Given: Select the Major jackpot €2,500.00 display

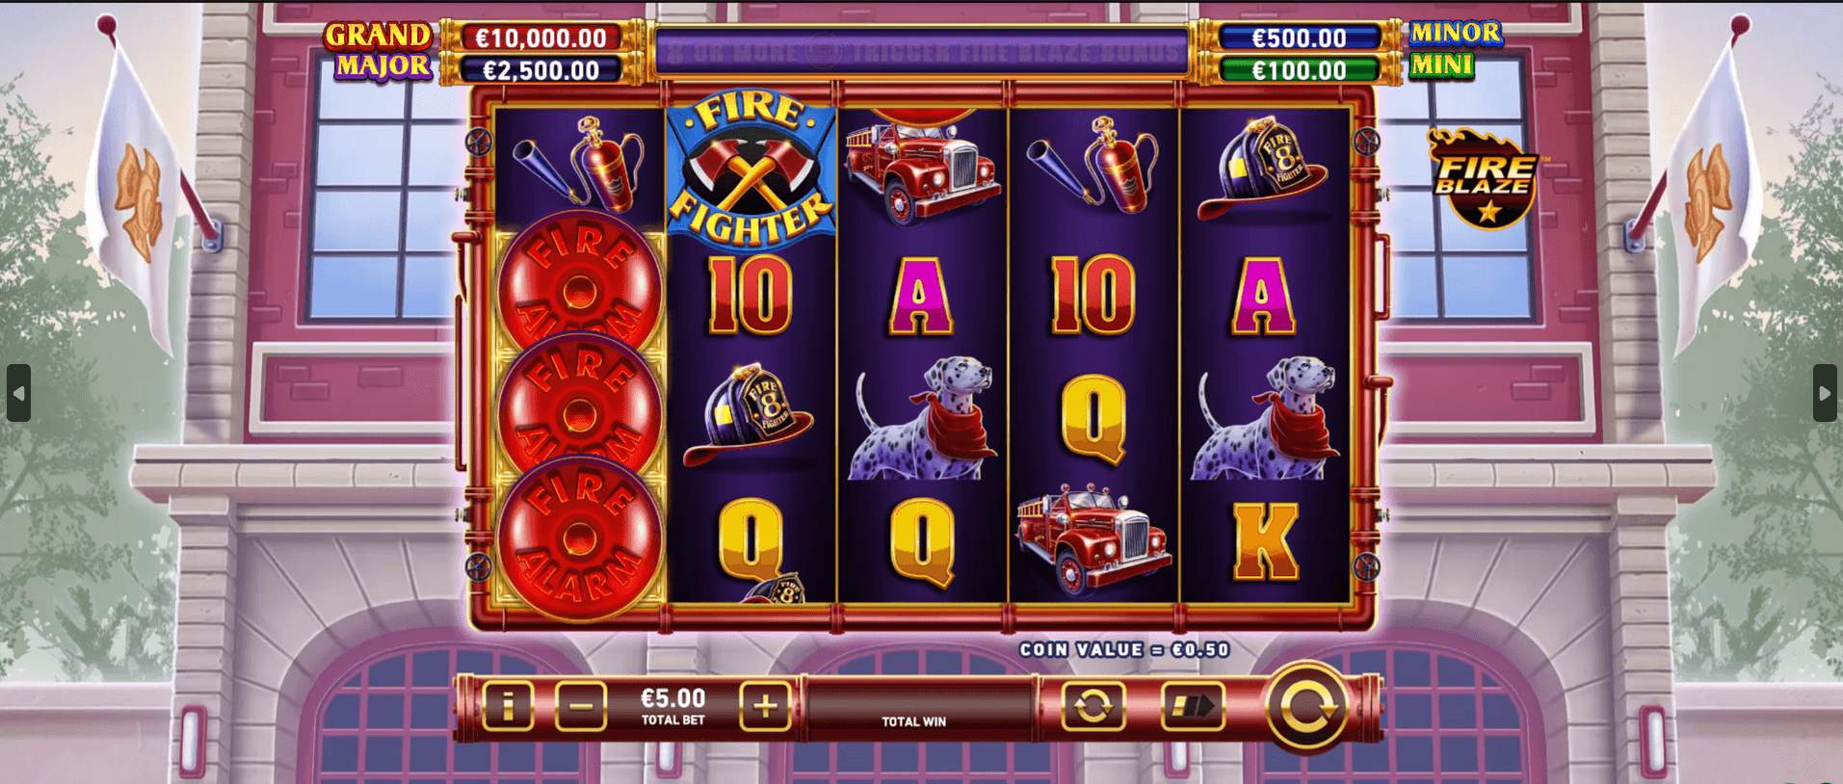Looking at the screenshot, I should (540, 70).
